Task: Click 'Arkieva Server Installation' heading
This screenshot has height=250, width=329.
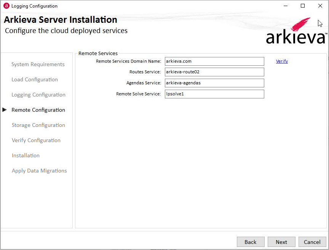Action: pyautogui.click(x=61, y=20)
